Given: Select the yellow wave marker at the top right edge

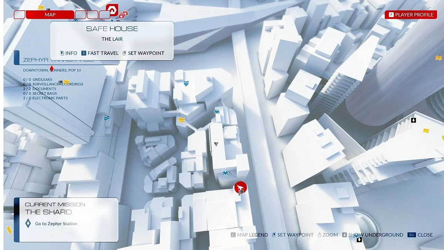Looking at the screenshot, I should (x=438, y=58).
